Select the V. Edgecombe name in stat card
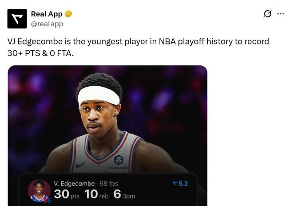 point(74,183)
